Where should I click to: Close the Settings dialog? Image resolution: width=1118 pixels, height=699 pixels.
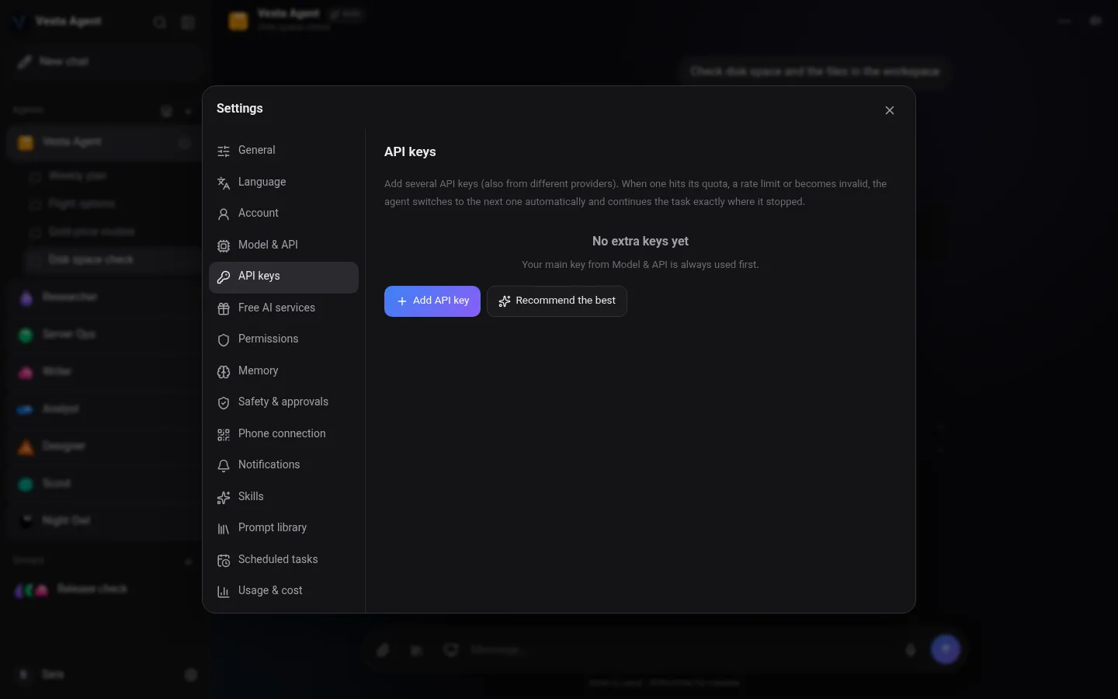point(890,110)
